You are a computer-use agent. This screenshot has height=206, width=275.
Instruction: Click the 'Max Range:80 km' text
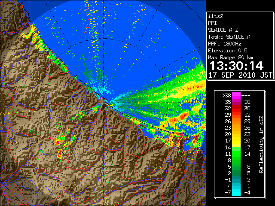click(x=230, y=58)
